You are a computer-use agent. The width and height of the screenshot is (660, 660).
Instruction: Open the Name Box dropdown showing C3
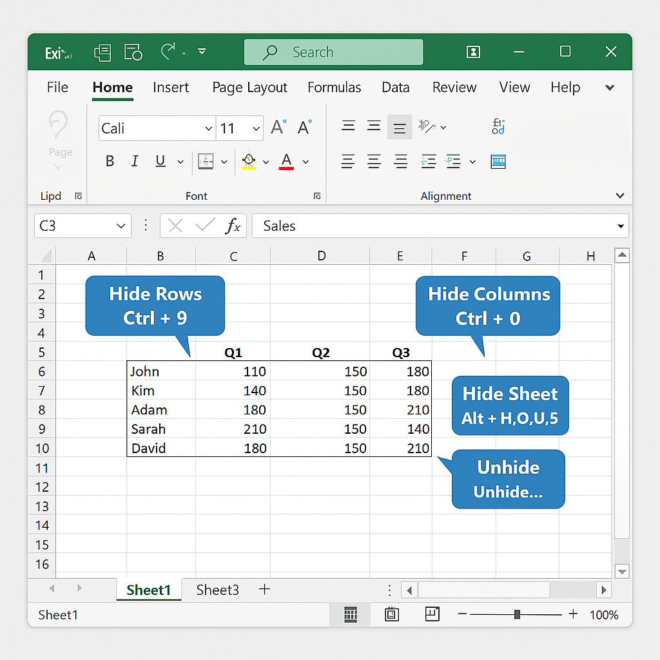(x=121, y=226)
